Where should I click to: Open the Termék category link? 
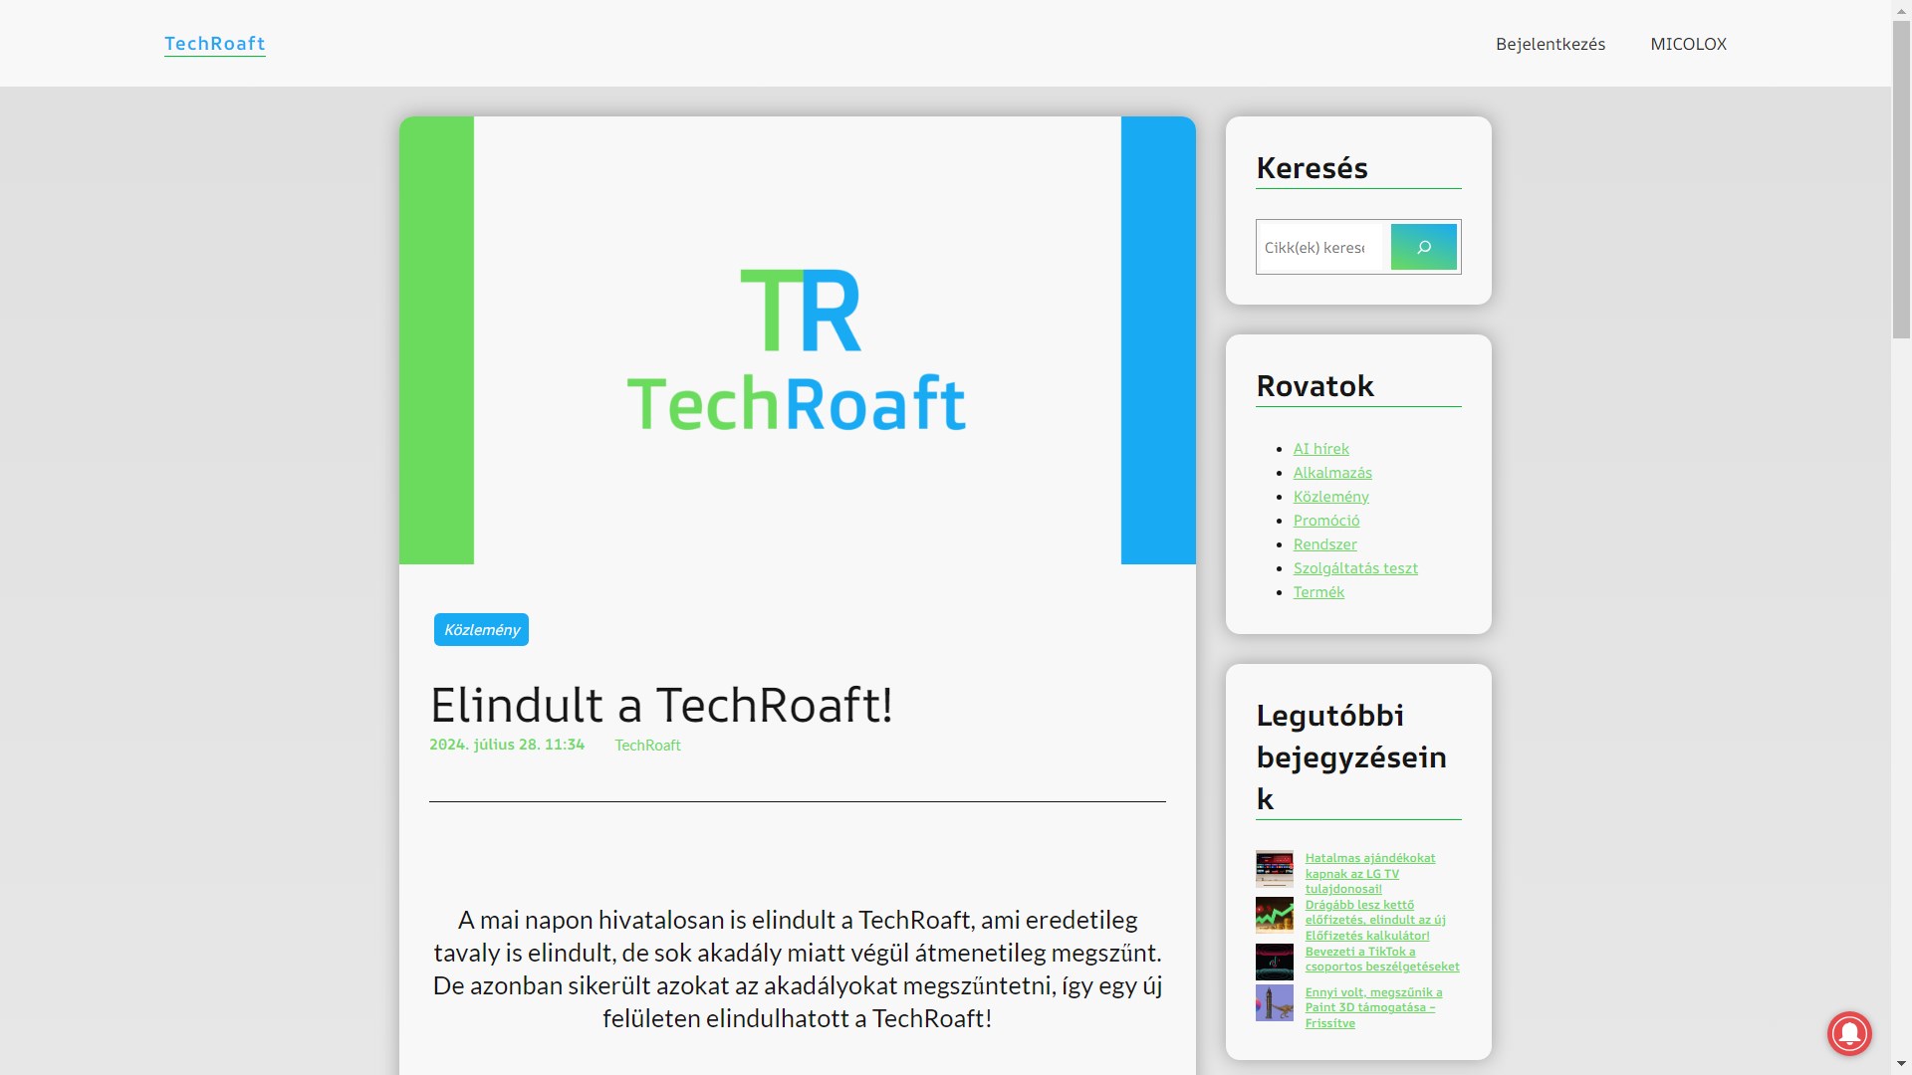pyautogui.click(x=1317, y=592)
